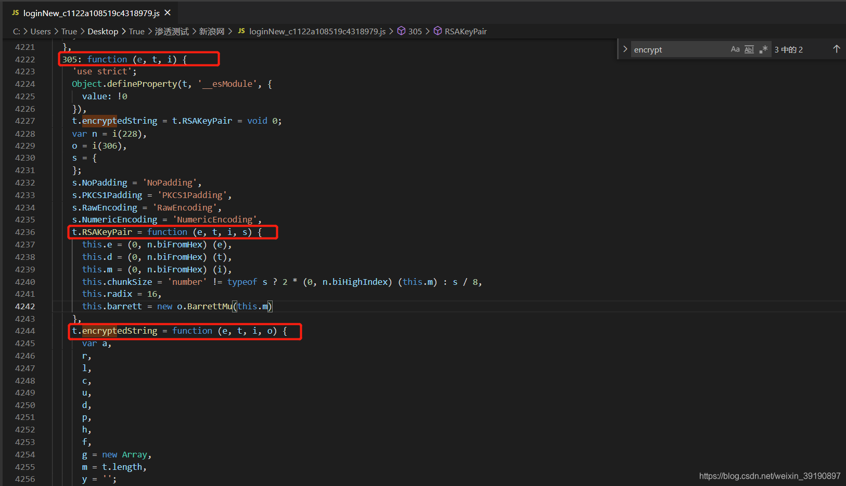Click the C: drive breadcrumb
The width and height of the screenshot is (846, 486).
coord(17,32)
